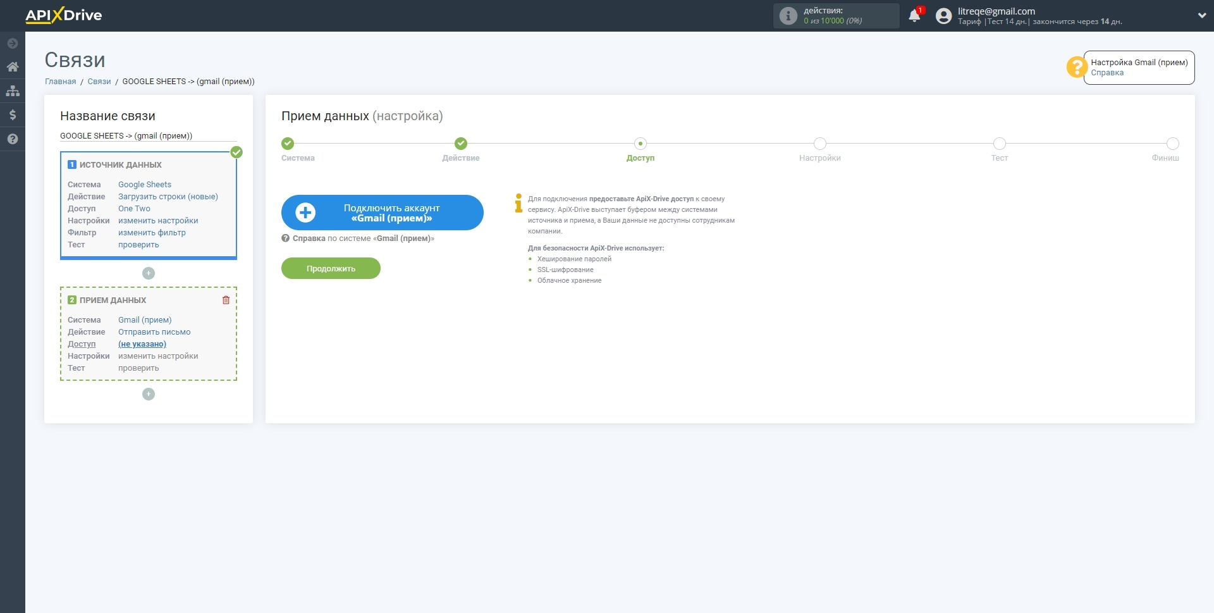
Task: Click the actions counter 0 из 10'000
Action: point(833,21)
